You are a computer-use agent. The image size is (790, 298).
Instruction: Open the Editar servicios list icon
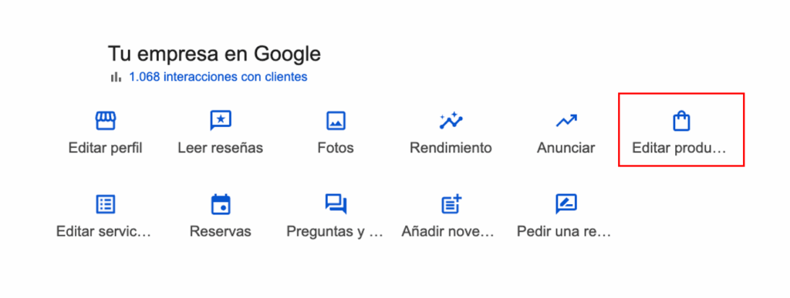[106, 205]
